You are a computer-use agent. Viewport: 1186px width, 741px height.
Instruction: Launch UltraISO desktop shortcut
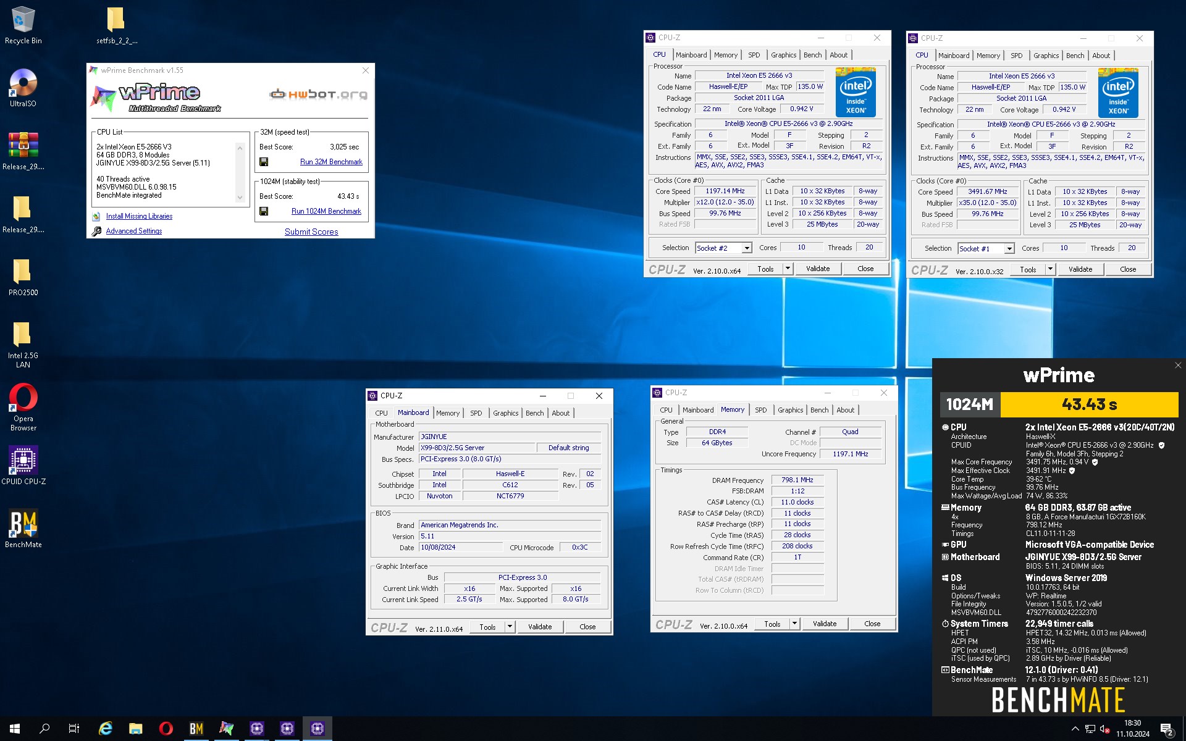pos(23,88)
